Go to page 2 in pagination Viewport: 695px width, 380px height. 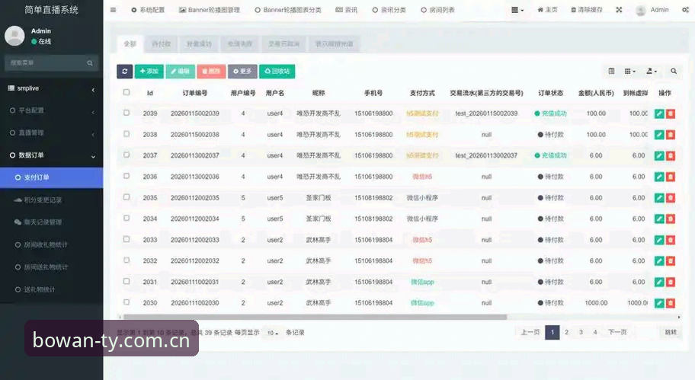566,332
